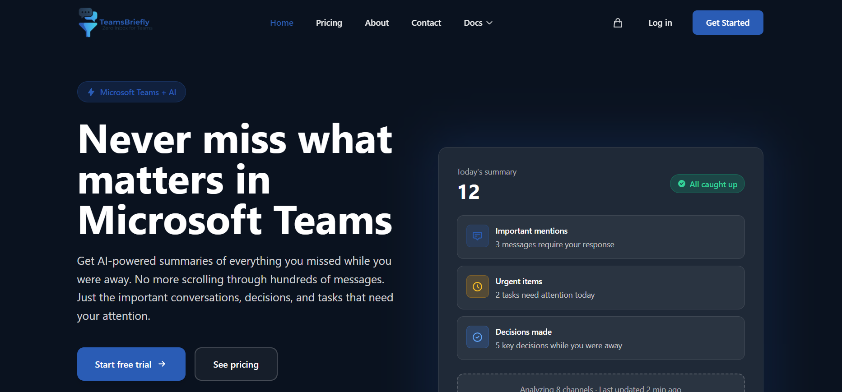Click '5 key decisions while you were away'

[x=559, y=346]
